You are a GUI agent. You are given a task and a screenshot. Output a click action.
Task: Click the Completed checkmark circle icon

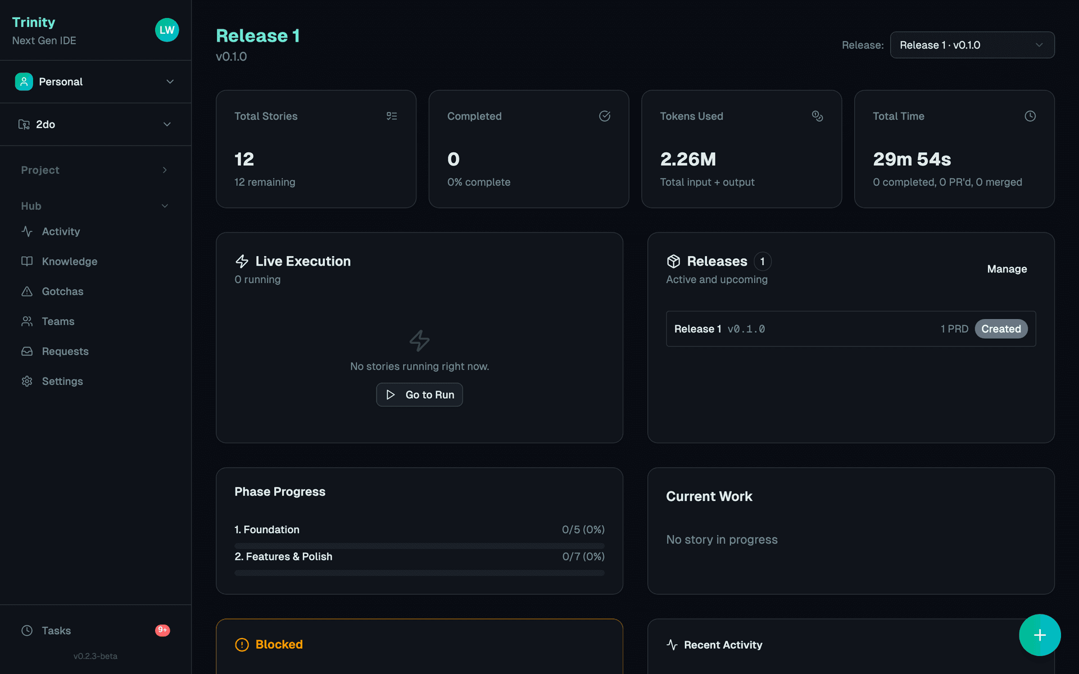pos(605,116)
